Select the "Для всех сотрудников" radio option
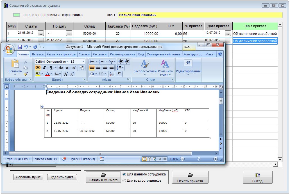 (124, 181)
